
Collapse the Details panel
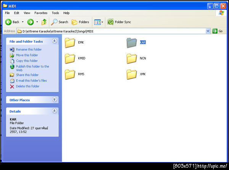tap(54, 111)
